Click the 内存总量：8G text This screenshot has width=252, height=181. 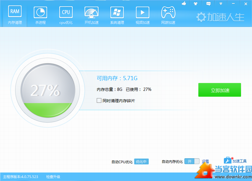point(110,89)
